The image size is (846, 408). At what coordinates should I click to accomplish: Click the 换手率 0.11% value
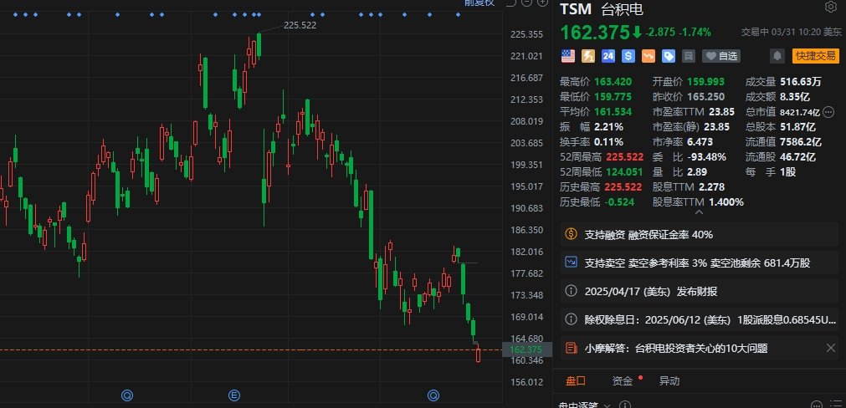click(608, 142)
